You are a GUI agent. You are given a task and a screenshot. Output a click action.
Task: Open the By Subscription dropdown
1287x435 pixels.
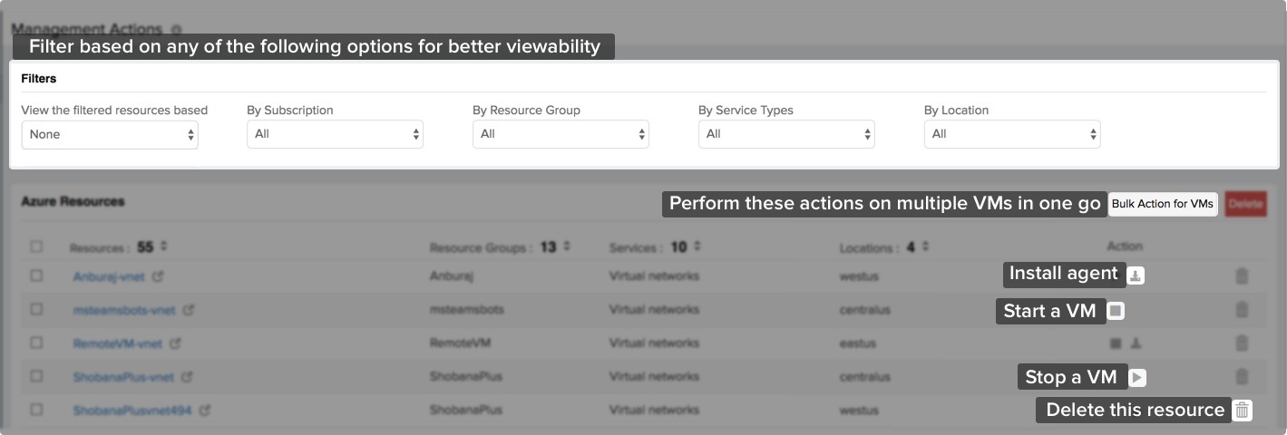[335, 134]
